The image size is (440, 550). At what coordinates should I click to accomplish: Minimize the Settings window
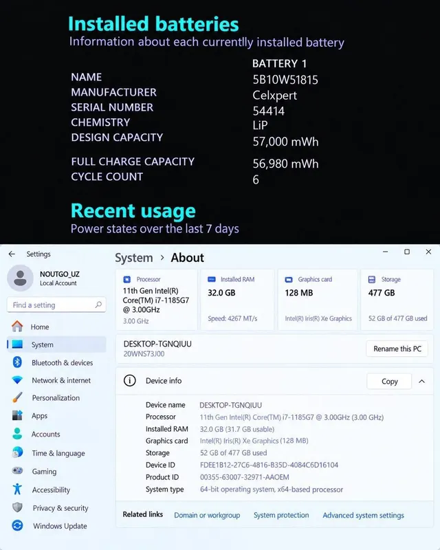(x=385, y=252)
